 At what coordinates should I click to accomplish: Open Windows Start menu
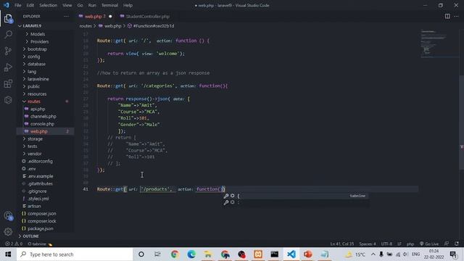click(8, 254)
